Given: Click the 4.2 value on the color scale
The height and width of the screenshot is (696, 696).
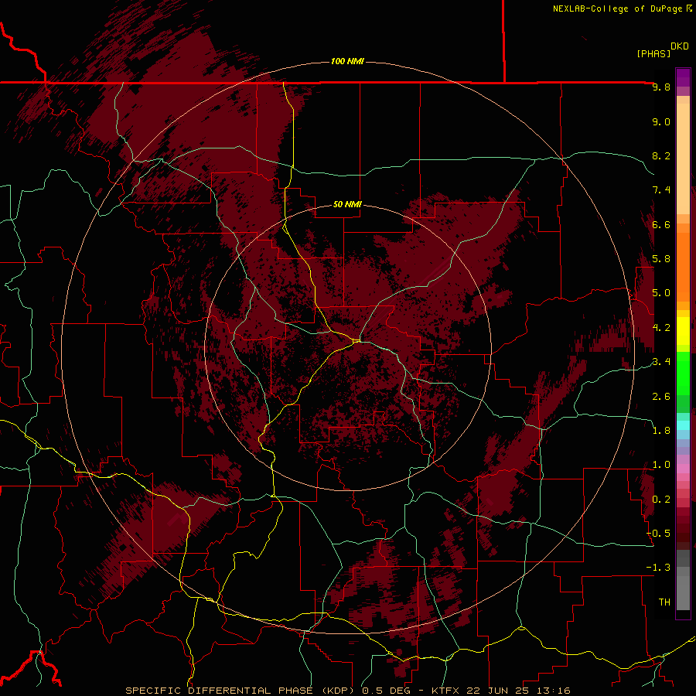Looking at the screenshot, I should tap(661, 328).
